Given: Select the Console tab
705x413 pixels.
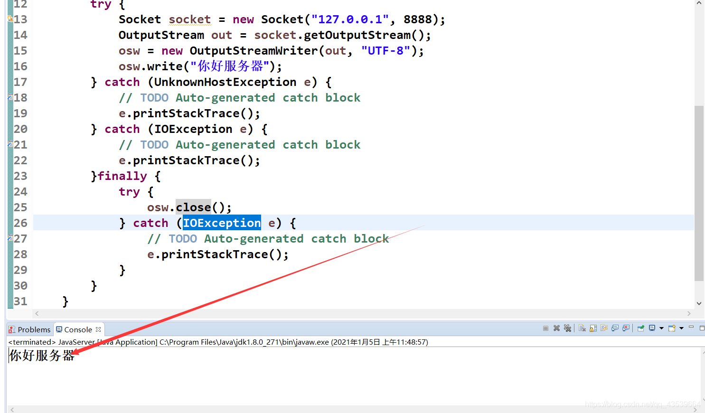Looking at the screenshot, I should tap(78, 329).
